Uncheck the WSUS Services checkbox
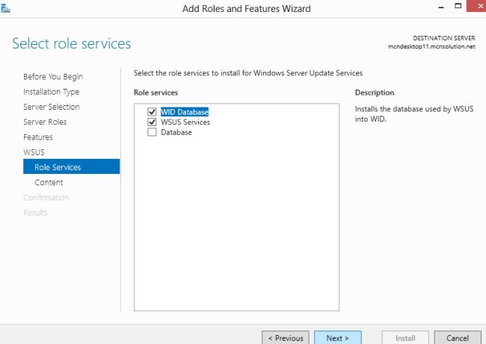 pyautogui.click(x=153, y=122)
